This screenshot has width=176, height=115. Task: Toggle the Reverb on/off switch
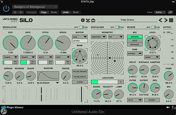(x=154, y=27)
